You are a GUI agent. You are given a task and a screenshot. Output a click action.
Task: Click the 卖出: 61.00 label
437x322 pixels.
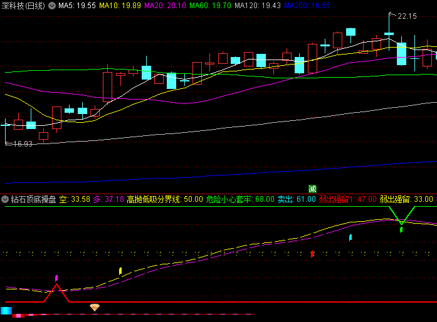coord(297,199)
